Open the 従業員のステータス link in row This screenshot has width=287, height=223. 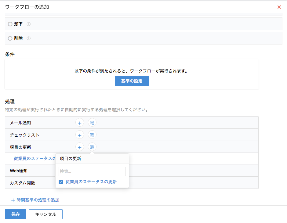point(34,158)
